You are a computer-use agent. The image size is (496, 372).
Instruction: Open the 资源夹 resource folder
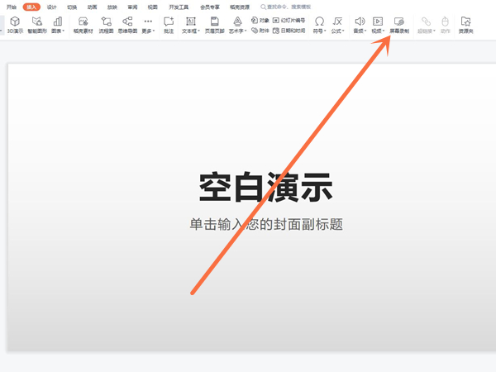[x=466, y=24]
